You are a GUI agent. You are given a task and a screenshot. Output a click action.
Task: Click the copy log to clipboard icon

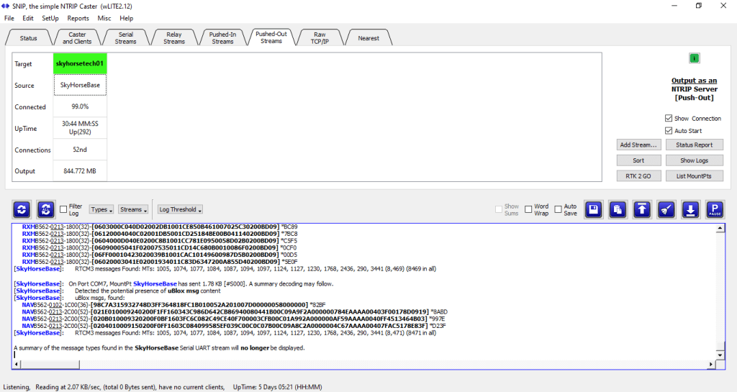tap(618, 209)
